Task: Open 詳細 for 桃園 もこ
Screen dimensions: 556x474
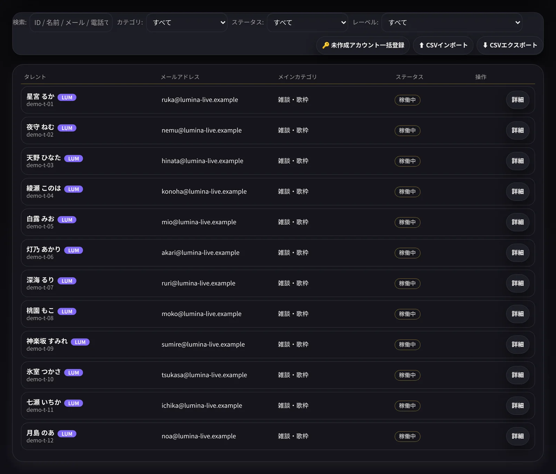Action: click(517, 314)
